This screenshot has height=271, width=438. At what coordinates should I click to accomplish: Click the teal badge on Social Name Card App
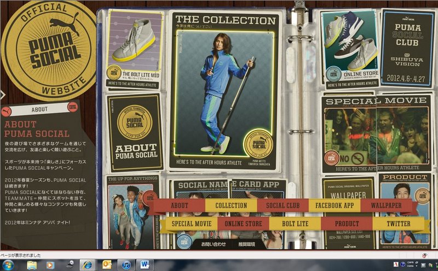185,241
